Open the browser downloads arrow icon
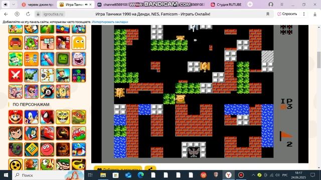321x180 pixels. [315, 14]
